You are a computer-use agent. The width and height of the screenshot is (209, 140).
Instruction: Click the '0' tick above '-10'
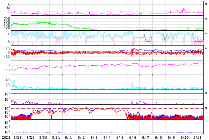pyautogui.click(x=9, y=52)
